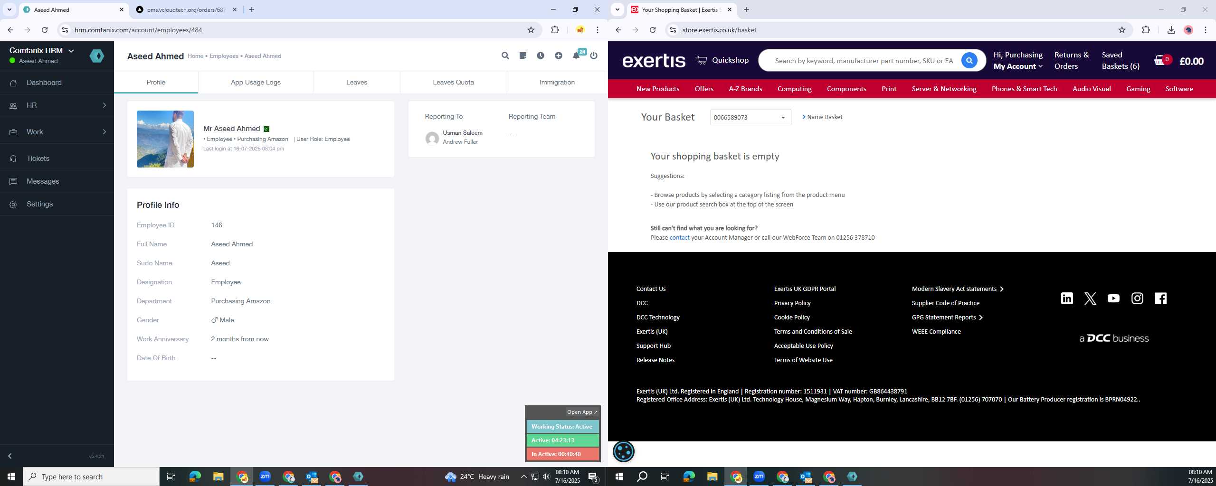Open Exertis YouTube icon
This screenshot has height=486, width=1216.
pos(1113,299)
